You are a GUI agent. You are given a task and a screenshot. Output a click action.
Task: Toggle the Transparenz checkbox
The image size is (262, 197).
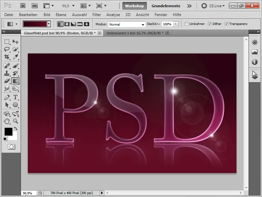226,24
